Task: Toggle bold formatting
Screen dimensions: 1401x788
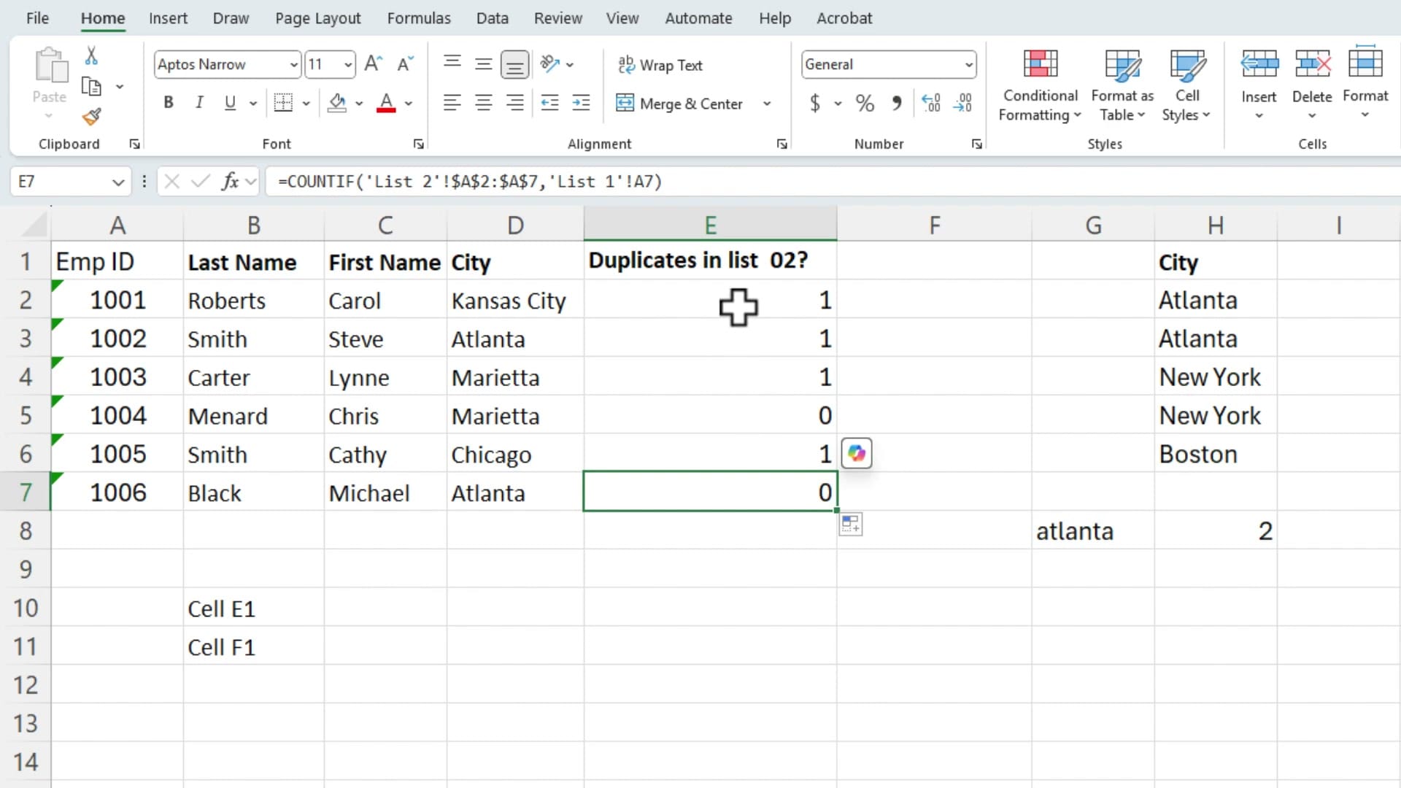Action: pyautogui.click(x=168, y=102)
